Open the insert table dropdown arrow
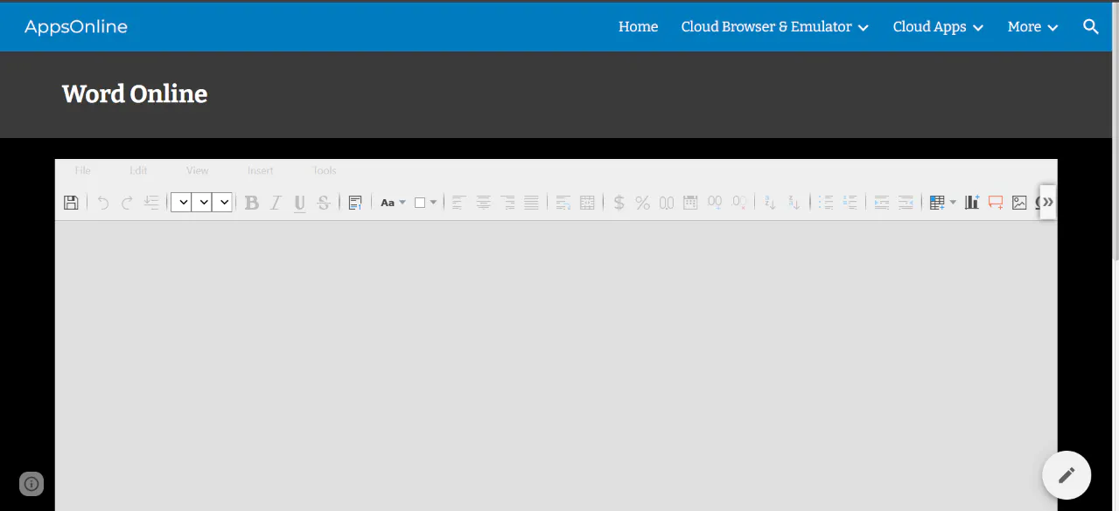This screenshot has width=1119, height=511. [953, 203]
